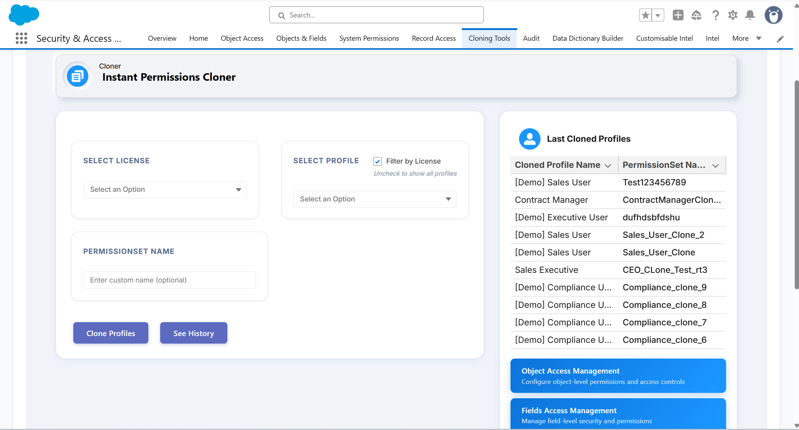Click the CEO_CLone_Test_rt3 cell
The width and height of the screenshot is (799, 430).
point(672,270)
